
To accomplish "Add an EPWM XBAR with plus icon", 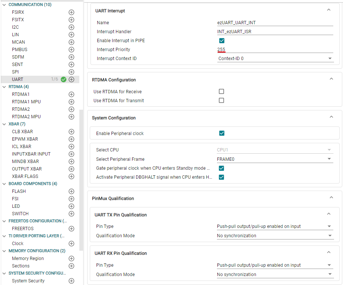I will pyautogui.click(x=71, y=139).
